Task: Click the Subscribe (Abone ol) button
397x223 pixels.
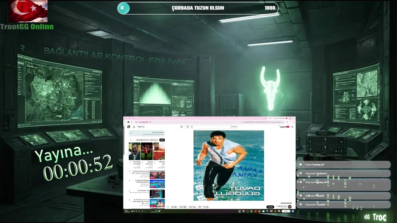Action: (x=270, y=207)
